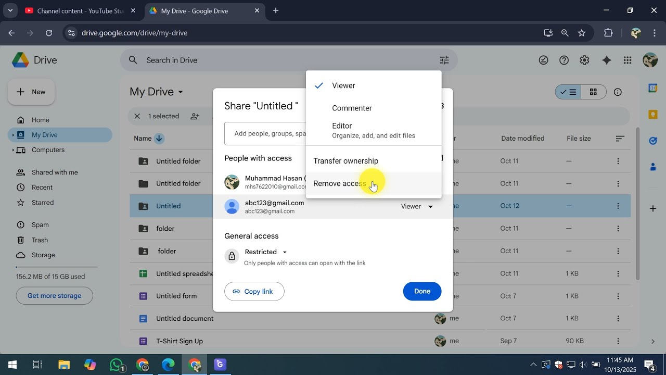Image resolution: width=666 pixels, height=375 pixels.
Task: Open Google Keep side panel icon
Action: 653,115
